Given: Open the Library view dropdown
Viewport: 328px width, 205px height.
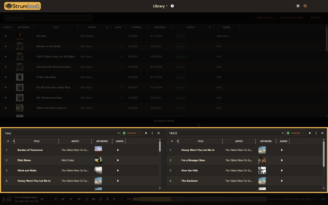Looking at the screenshot, I should click(x=160, y=6).
